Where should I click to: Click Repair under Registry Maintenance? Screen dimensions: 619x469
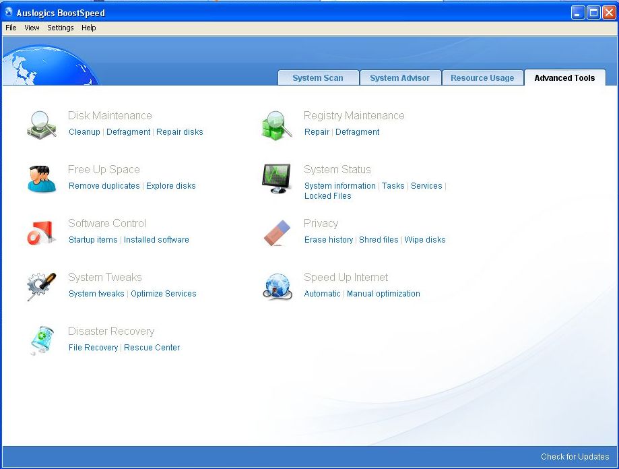317,132
